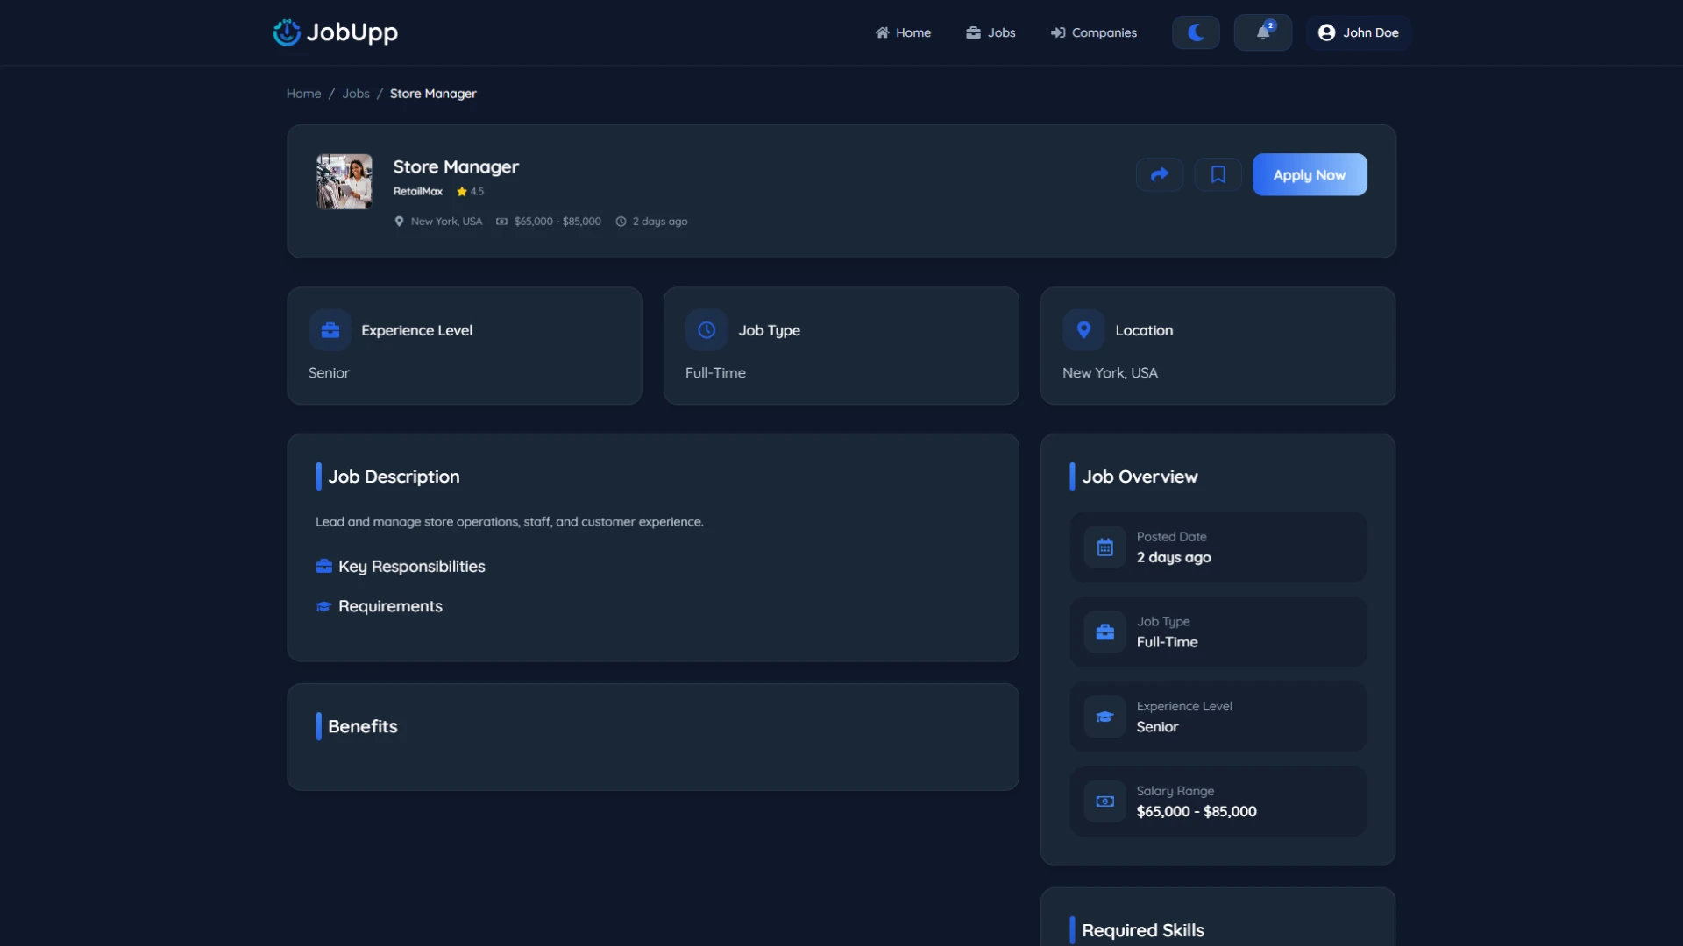Viewport: 1683px width, 946px height.
Task: Click the 4.5 rating number
Action: tap(477, 191)
